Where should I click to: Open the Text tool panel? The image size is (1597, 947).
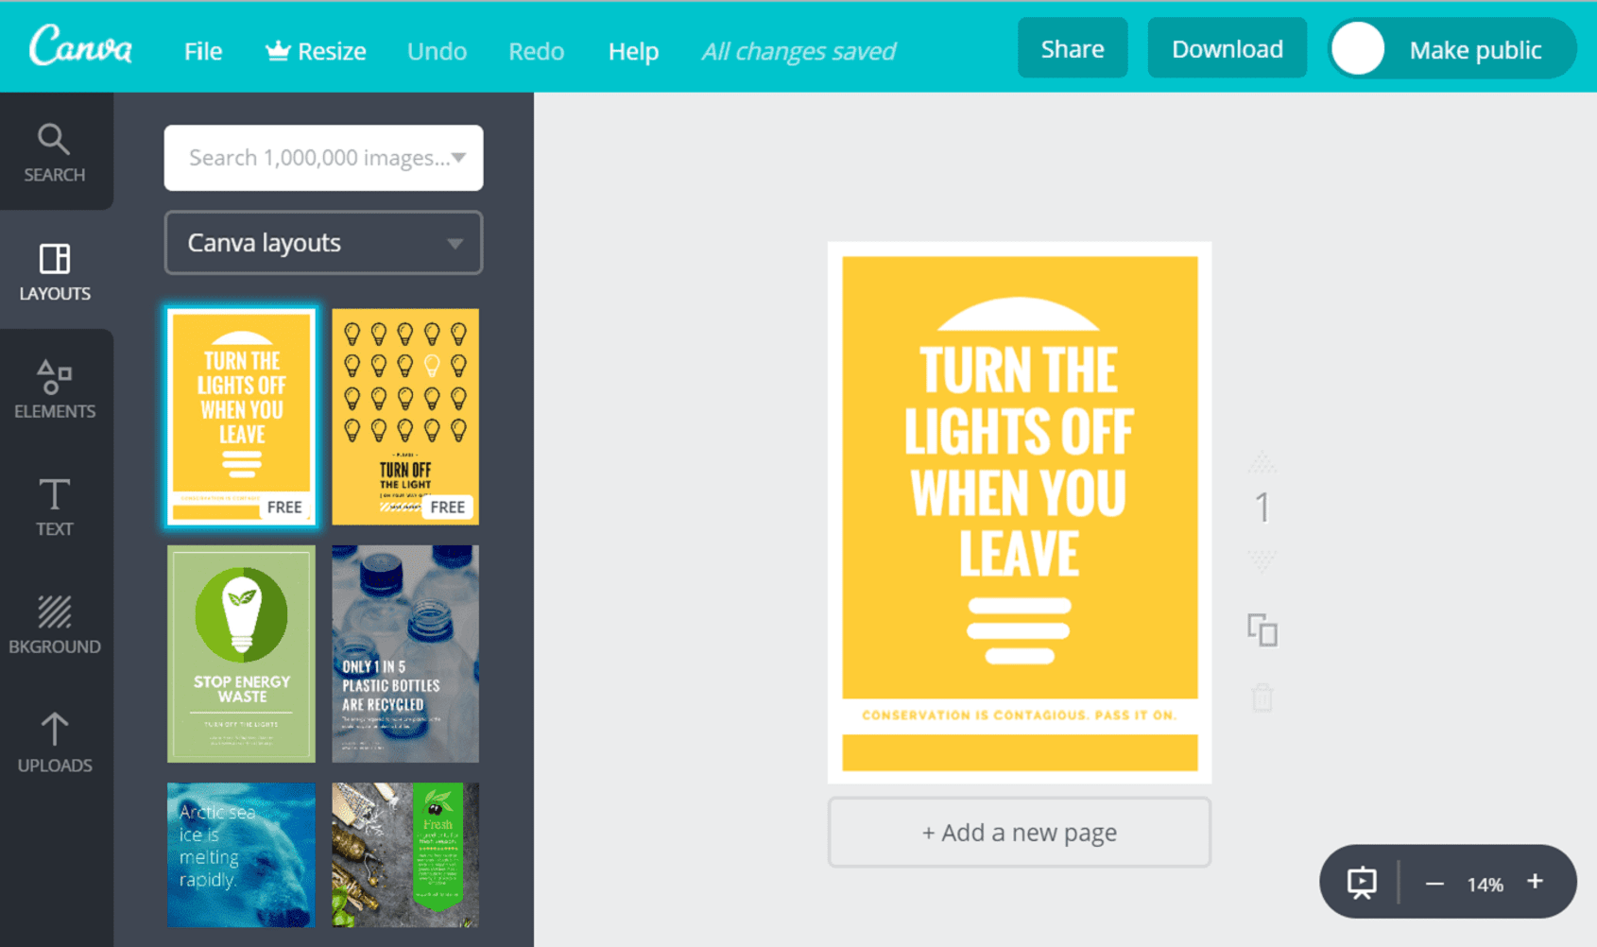tap(55, 507)
